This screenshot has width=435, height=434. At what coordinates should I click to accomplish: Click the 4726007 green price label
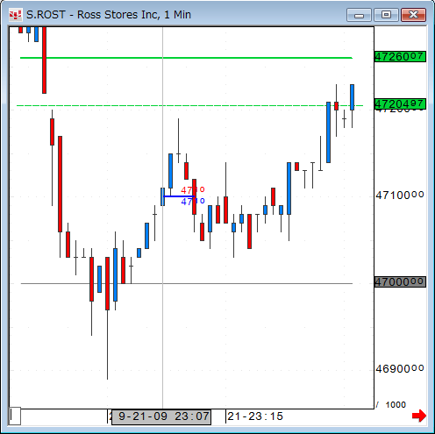pos(400,56)
